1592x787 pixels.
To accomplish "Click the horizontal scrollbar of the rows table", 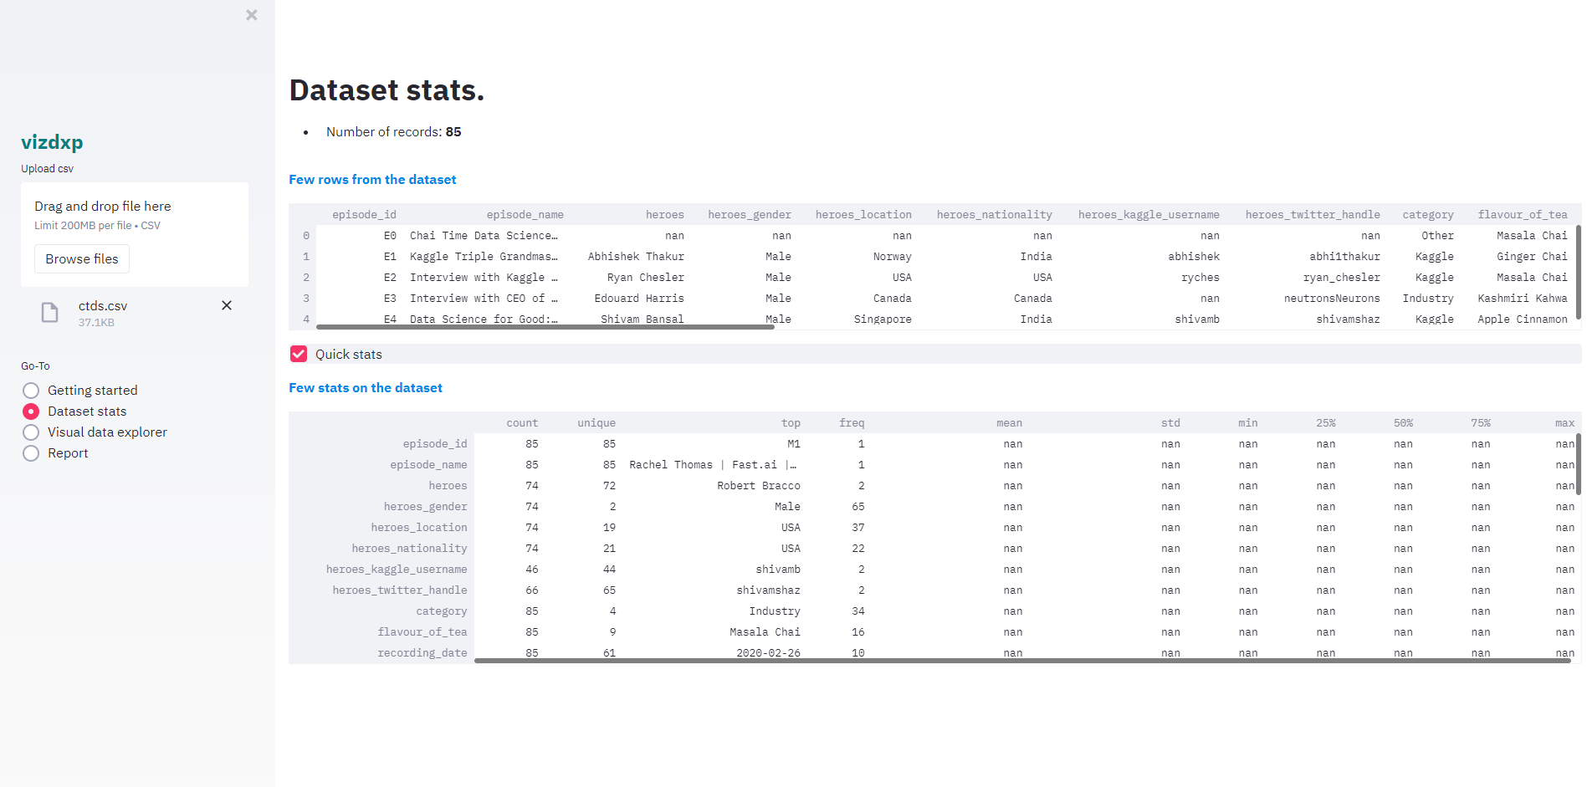I will [x=545, y=327].
